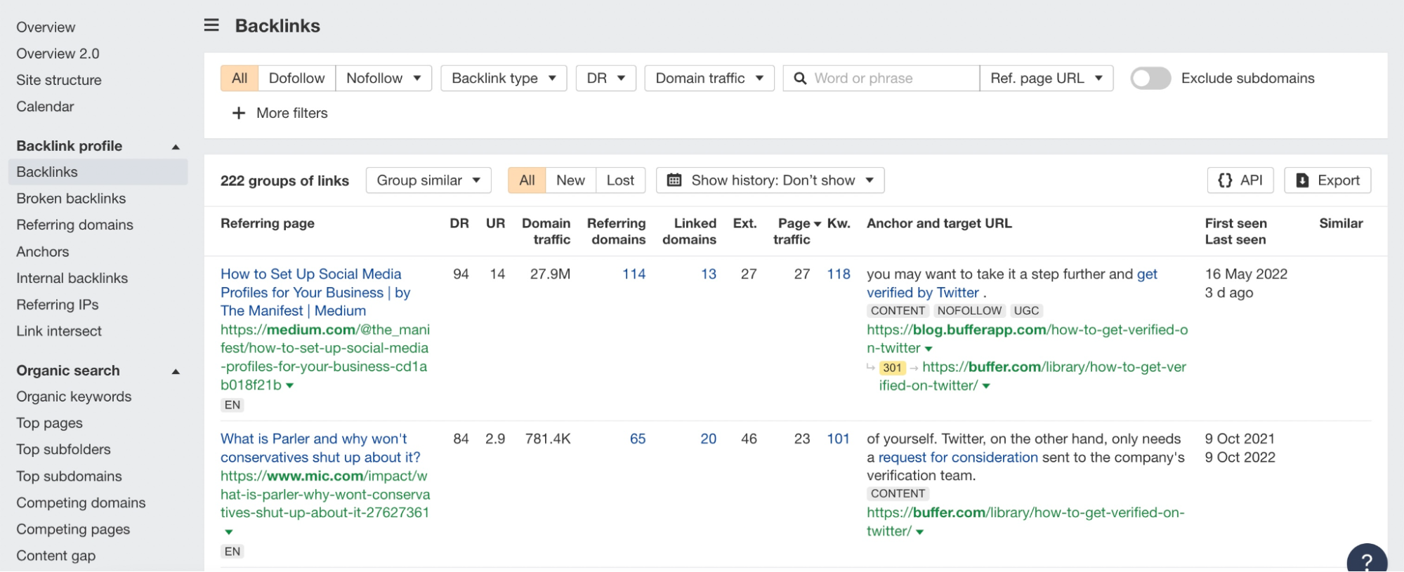The width and height of the screenshot is (1404, 572).
Task: Open the Backlink type dropdown
Action: [x=504, y=79]
